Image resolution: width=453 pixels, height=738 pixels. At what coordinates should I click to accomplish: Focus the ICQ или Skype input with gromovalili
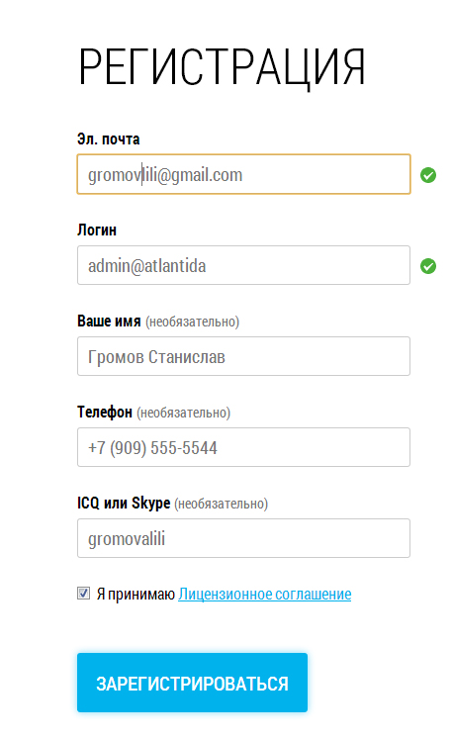[243, 538]
